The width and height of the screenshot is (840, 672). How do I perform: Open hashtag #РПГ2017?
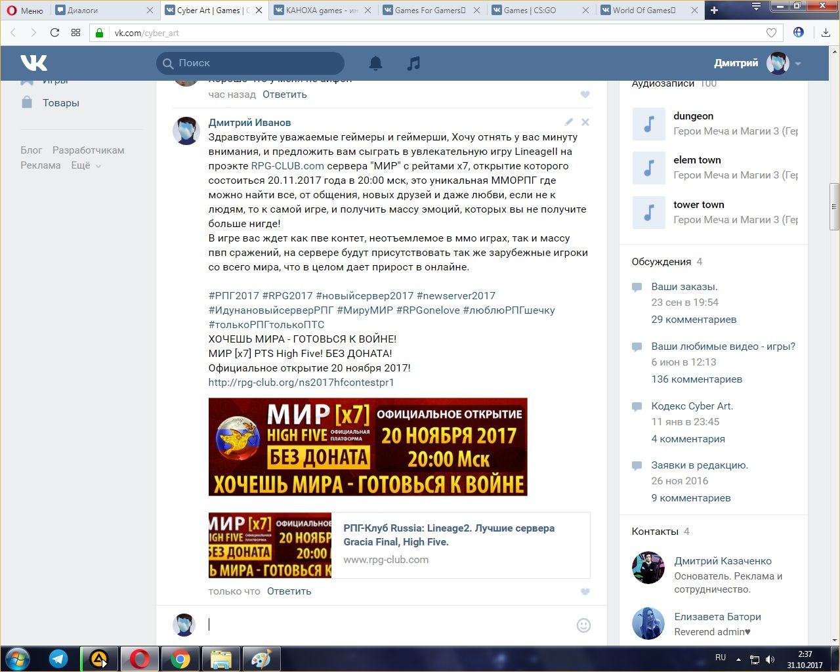[x=234, y=296]
